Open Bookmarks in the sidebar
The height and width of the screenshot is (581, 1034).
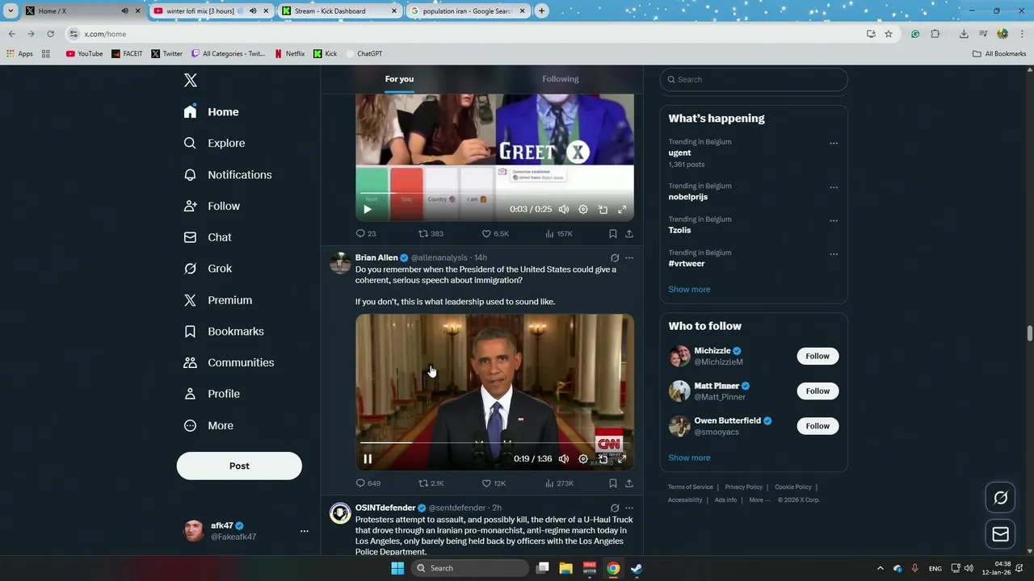coord(224,332)
